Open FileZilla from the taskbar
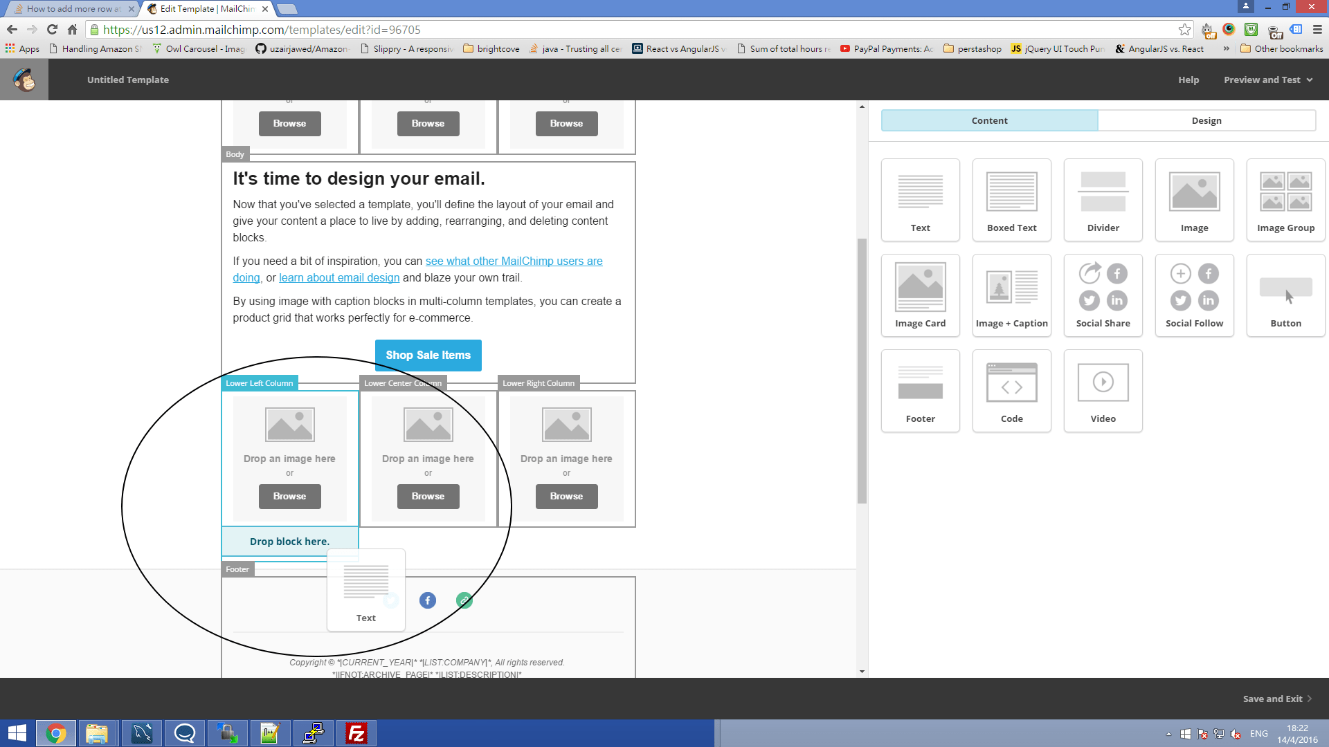 356,733
